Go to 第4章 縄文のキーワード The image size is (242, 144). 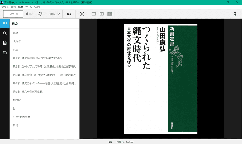[44, 83]
